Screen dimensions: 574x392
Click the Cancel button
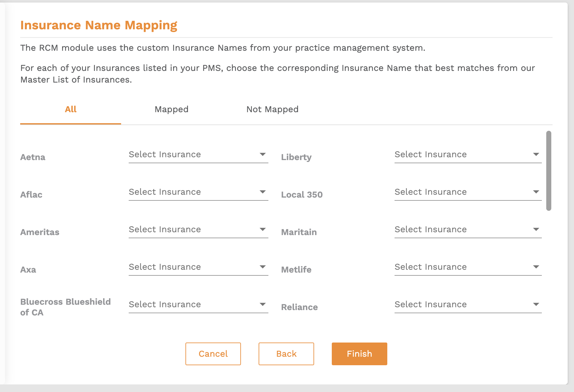[x=213, y=354]
